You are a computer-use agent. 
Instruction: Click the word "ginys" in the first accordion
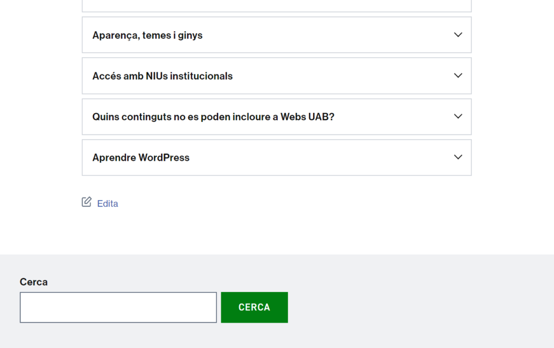pos(190,36)
